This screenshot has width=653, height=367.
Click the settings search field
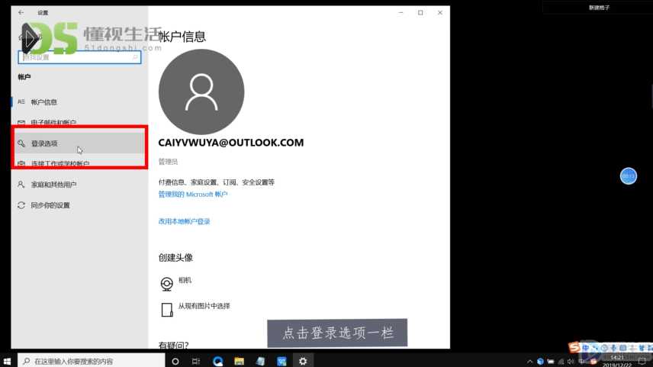[x=79, y=57]
